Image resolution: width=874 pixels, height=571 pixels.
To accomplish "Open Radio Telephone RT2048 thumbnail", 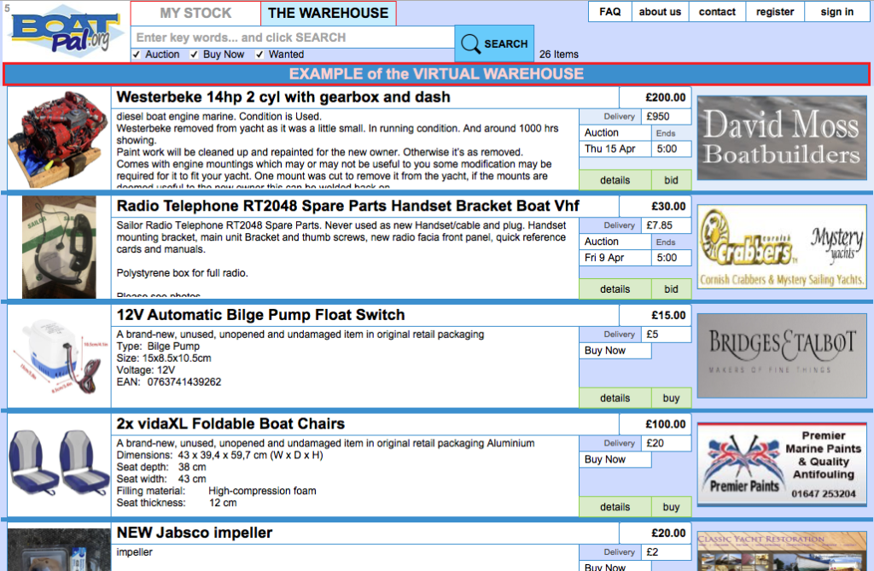I will 59,247.
